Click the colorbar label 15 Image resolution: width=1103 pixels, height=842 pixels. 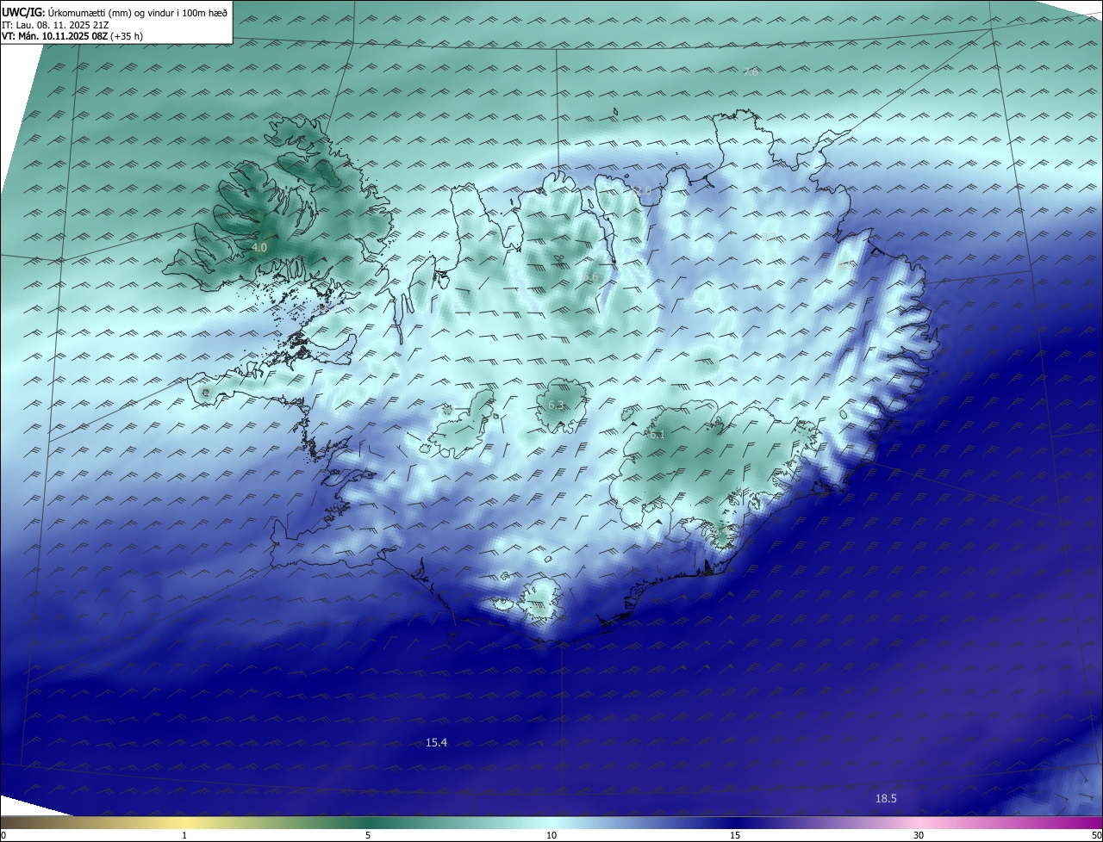point(735,835)
